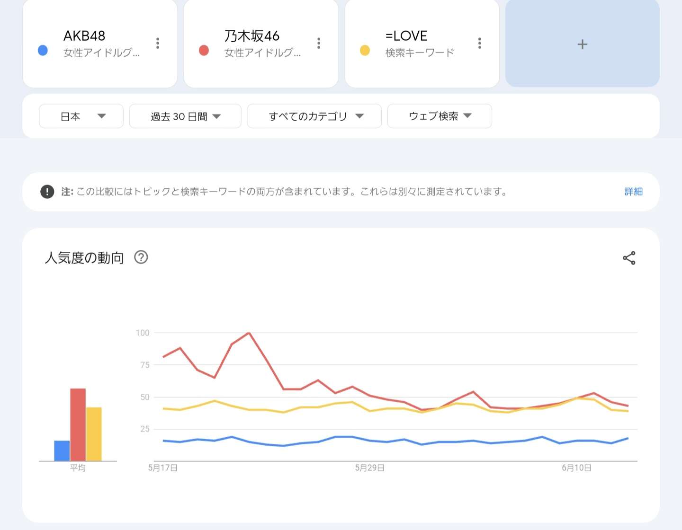The image size is (682, 530).
Task: Open the more options menu for AKB48
Action: click(x=158, y=44)
